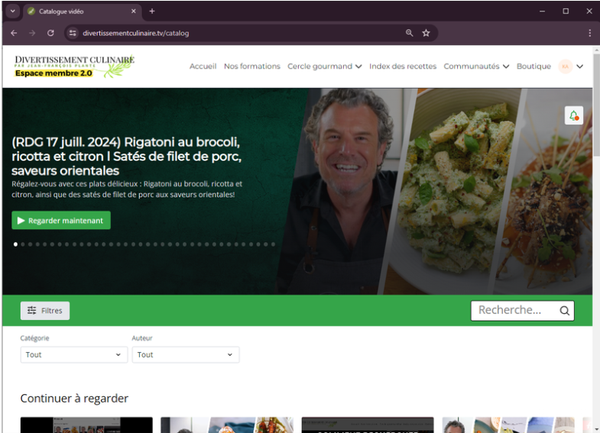Viewport: 600px width, 433px height.
Task: Click the address bar URL
Action: [x=136, y=34]
